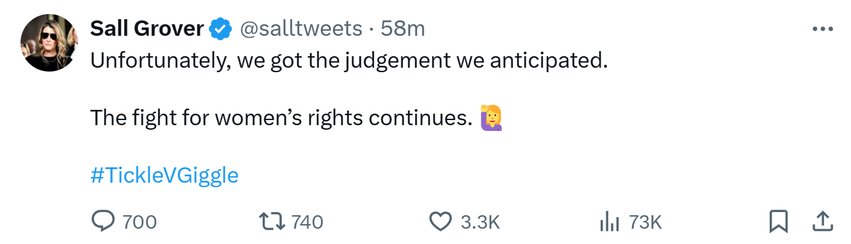View analytics via the bar chart icon
Viewport: 851px width, 244px height.
point(608,222)
